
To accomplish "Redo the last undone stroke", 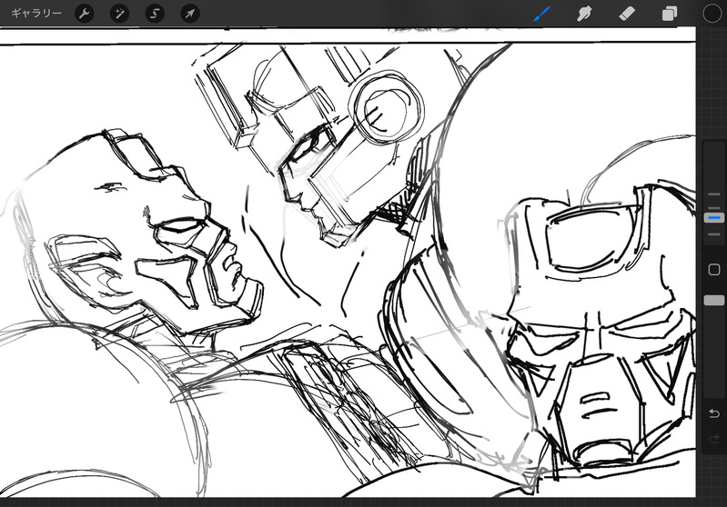I will [714, 439].
